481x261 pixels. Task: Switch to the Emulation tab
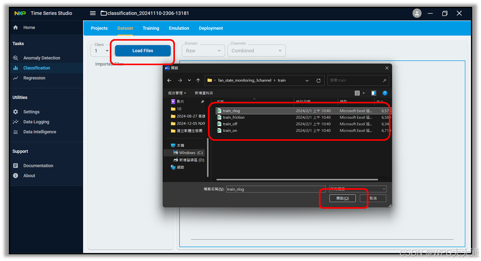pyautogui.click(x=179, y=28)
